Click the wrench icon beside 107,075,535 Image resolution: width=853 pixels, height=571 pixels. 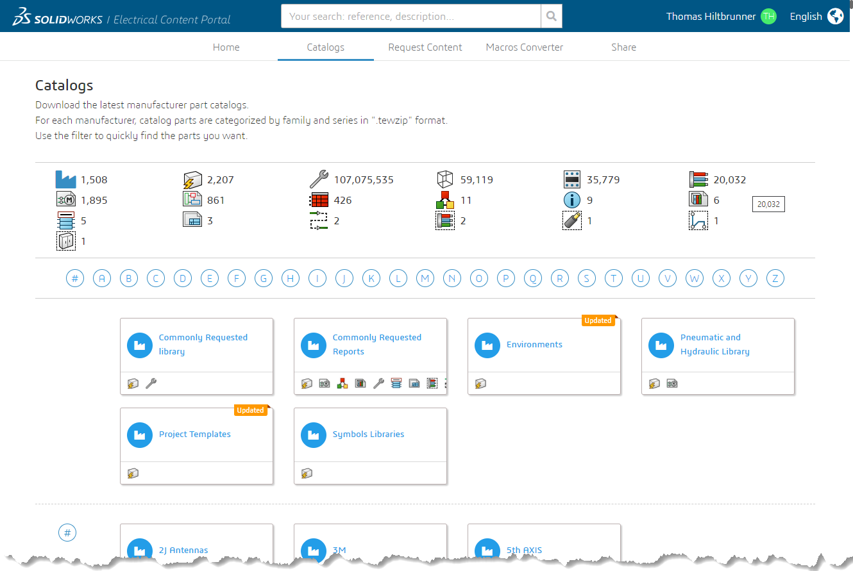click(x=319, y=180)
